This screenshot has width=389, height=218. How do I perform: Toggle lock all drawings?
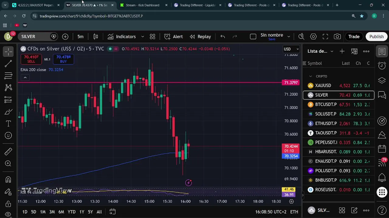[8, 203]
